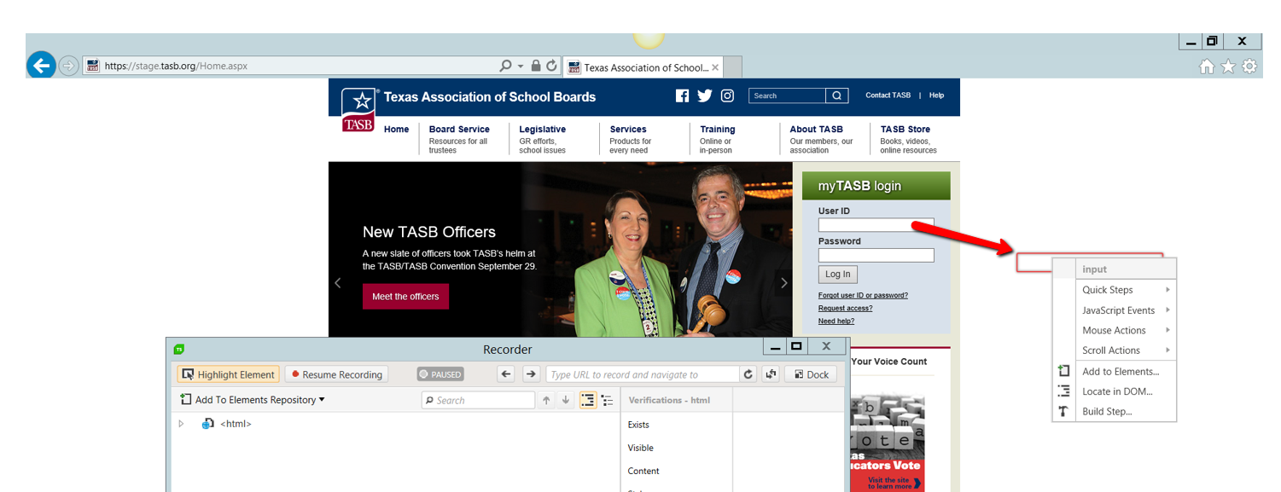Click the Forgot user ID or password link
Image resolution: width=1281 pixels, height=492 pixels.
pyautogui.click(x=863, y=295)
